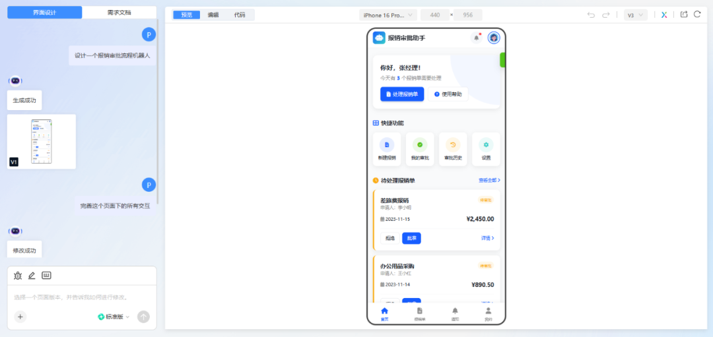This screenshot has width=713, height=337.
Task: Click message 设计一个报销审批流程机器人
Action: 112,55
